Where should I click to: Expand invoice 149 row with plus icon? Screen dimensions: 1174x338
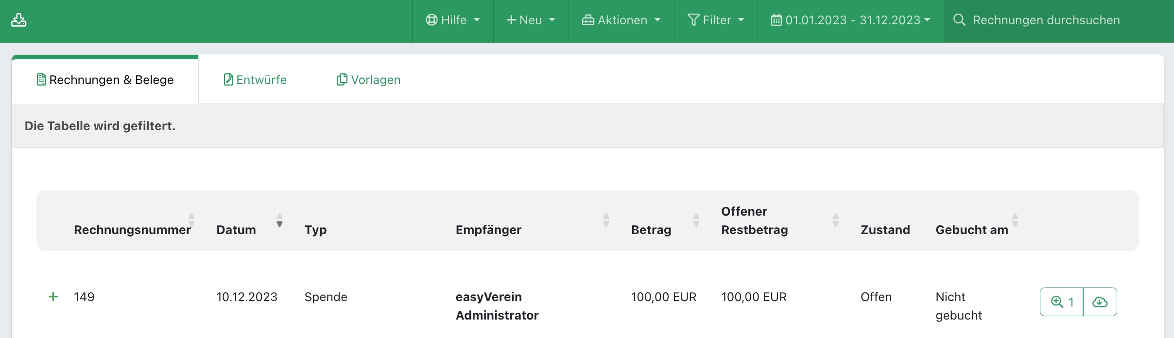pyautogui.click(x=53, y=297)
